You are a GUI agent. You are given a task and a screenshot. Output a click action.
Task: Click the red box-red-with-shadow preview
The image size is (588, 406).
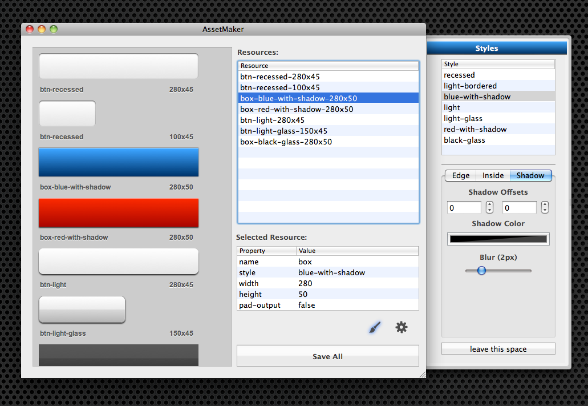(119, 213)
